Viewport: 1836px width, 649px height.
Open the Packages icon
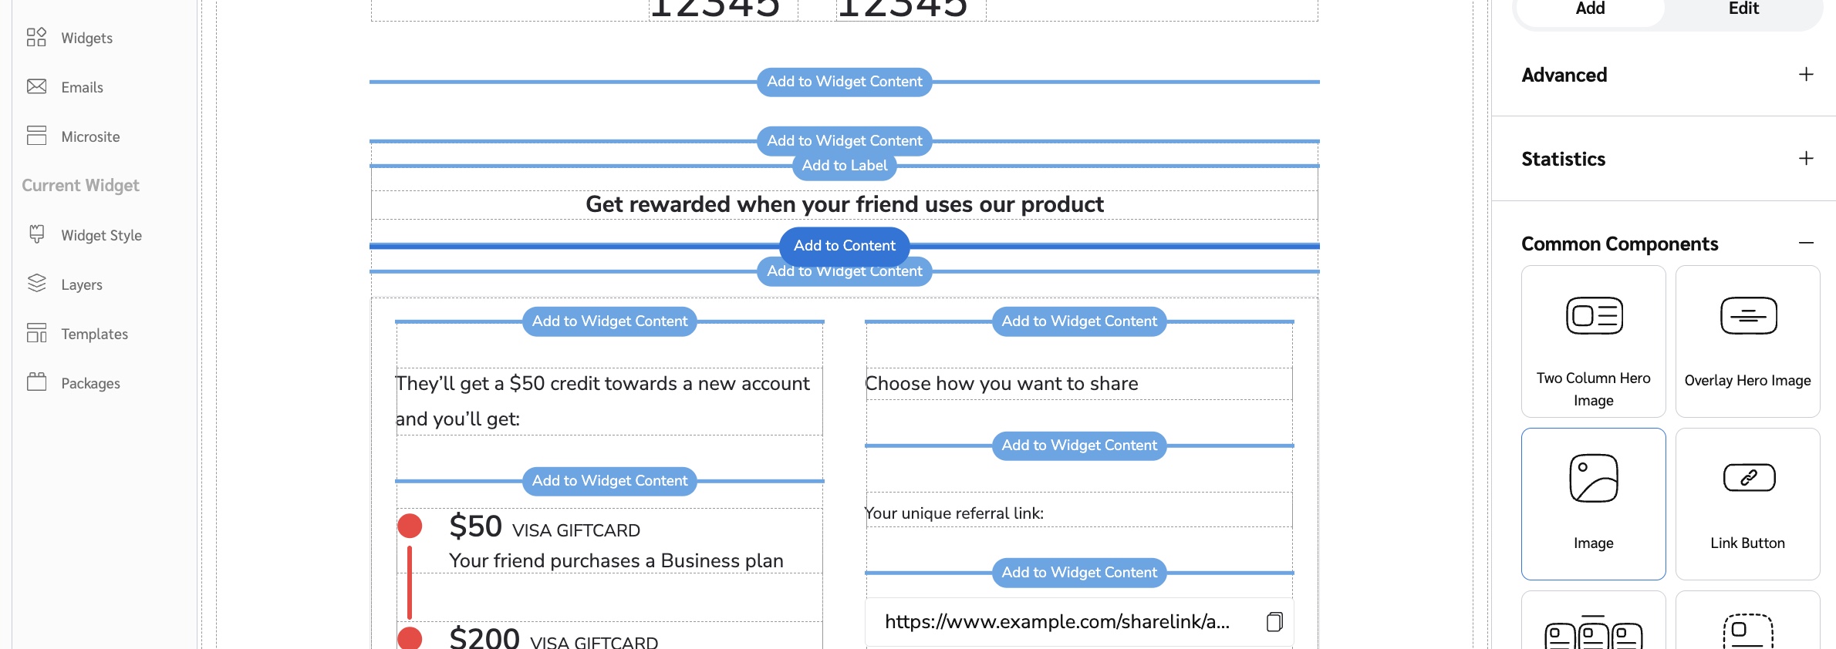(36, 382)
